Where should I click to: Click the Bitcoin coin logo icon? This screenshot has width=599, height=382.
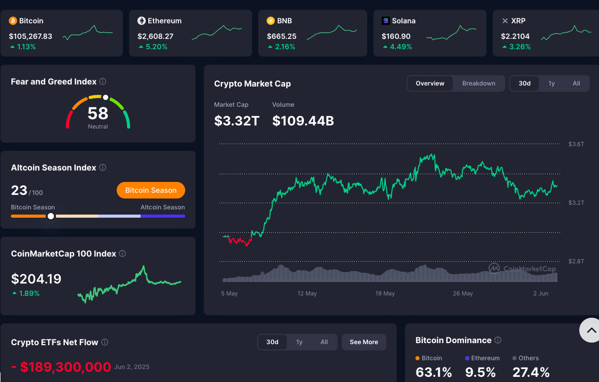tap(13, 21)
